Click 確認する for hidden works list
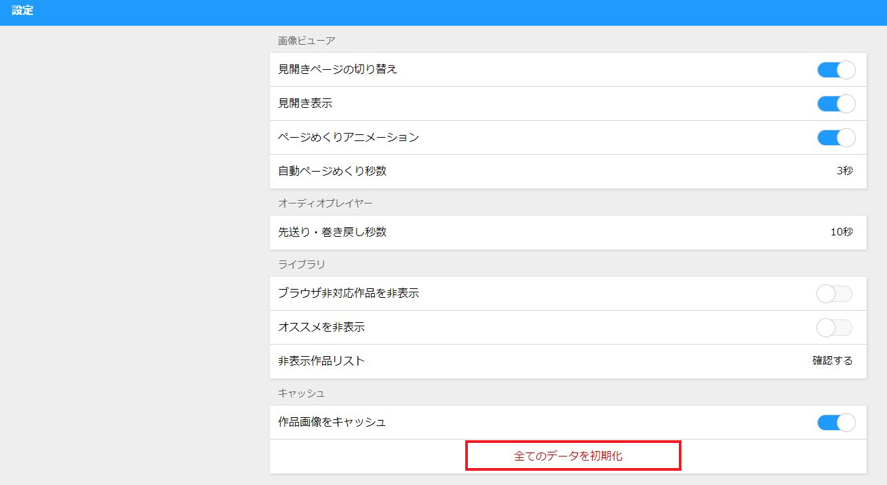This screenshot has width=887, height=485. pyautogui.click(x=832, y=361)
